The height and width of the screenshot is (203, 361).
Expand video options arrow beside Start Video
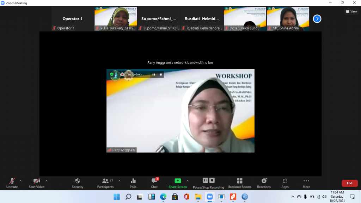(x=47, y=181)
